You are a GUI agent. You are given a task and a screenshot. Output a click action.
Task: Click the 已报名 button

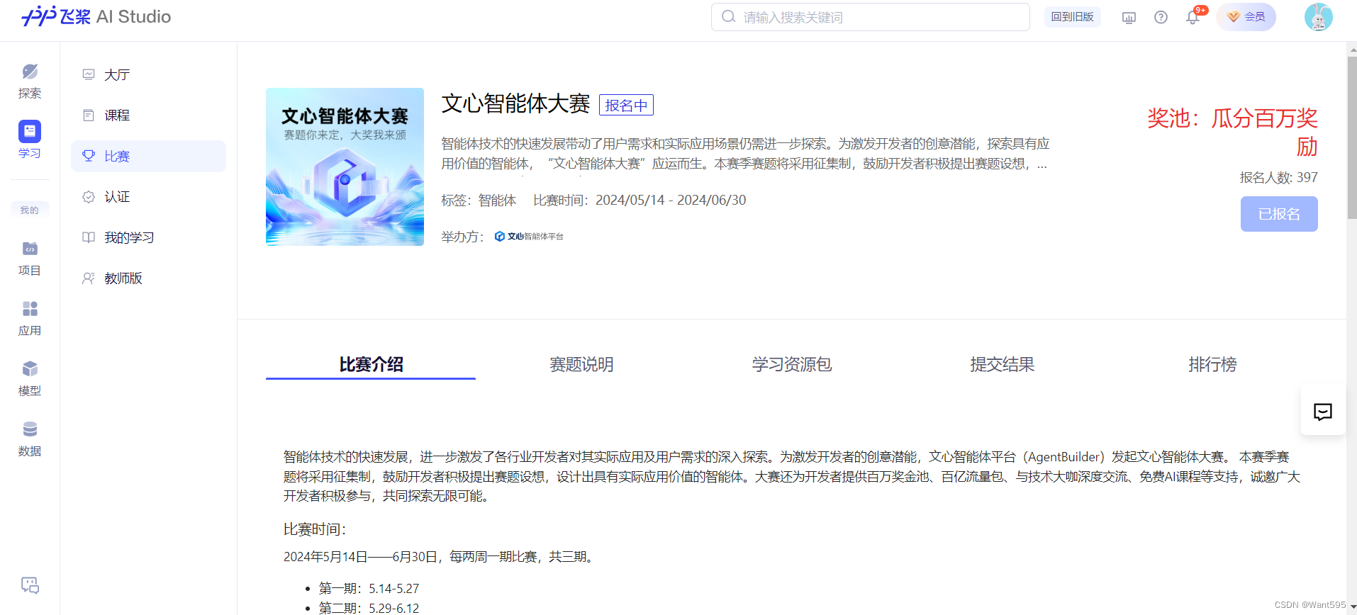1279,214
